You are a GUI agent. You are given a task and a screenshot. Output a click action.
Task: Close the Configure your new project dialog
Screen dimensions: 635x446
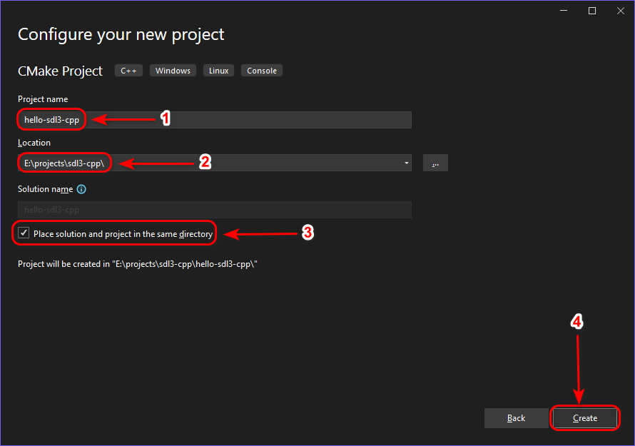coord(617,11)
